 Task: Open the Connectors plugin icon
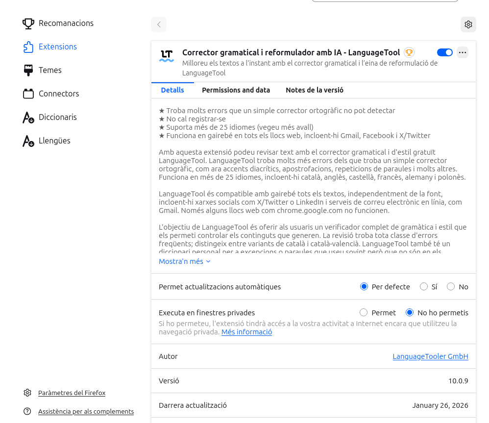tap(28, 94)
